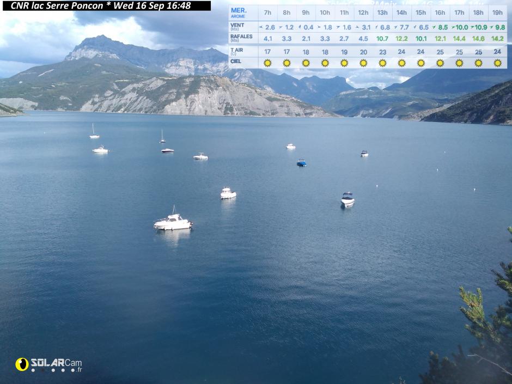Click the 19h column header
Screen dimensions: 512x384
(x=497, y=13)
